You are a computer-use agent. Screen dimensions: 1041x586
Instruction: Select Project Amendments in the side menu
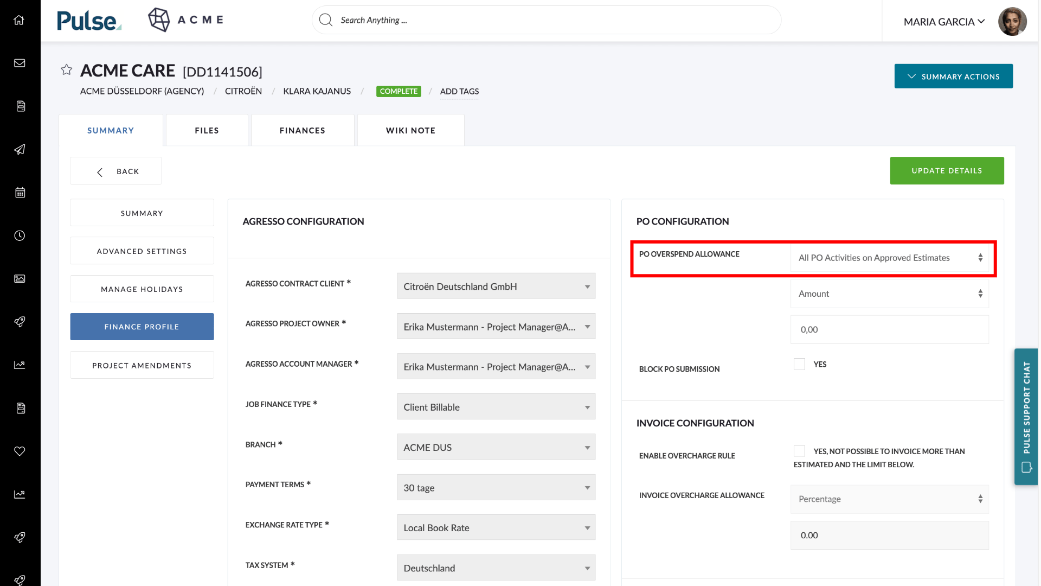tap(142, 365)
